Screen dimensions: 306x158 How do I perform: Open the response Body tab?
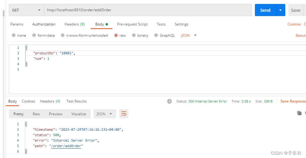pos(12,101)
